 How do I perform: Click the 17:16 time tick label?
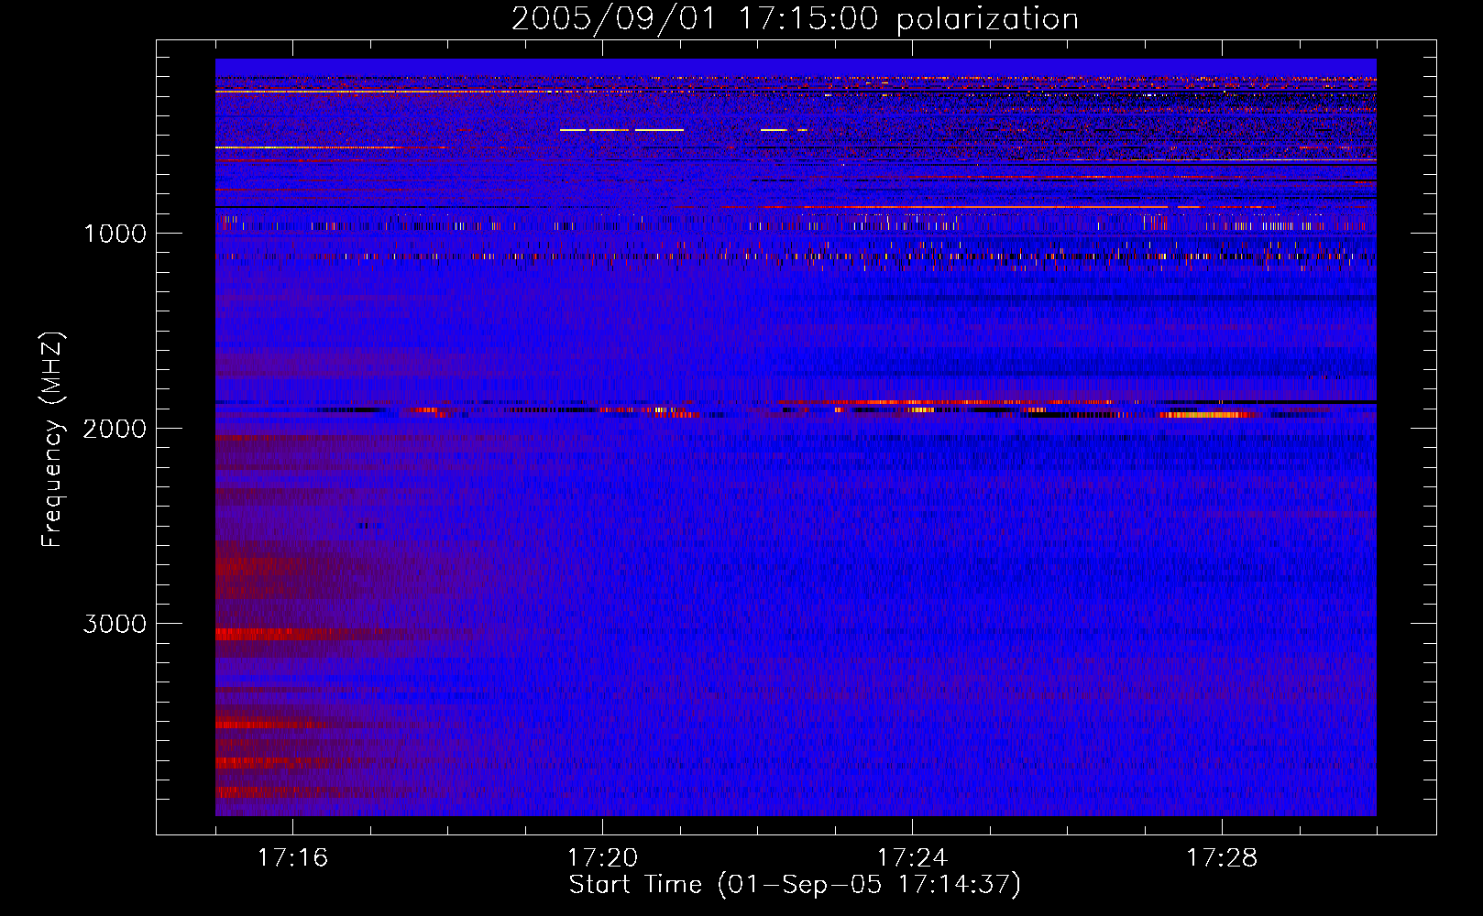pyautogui.click(x=292, y=858)
